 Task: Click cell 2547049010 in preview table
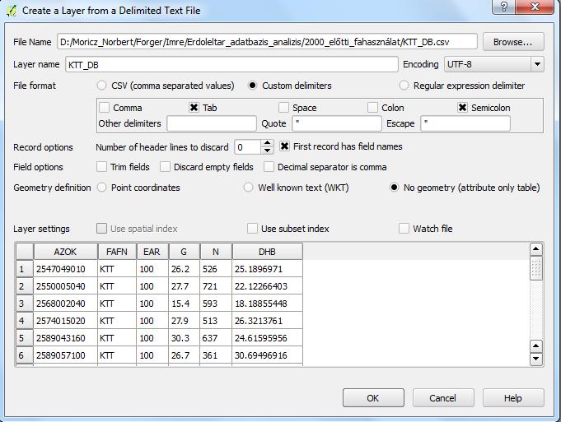tap(65, 269)
